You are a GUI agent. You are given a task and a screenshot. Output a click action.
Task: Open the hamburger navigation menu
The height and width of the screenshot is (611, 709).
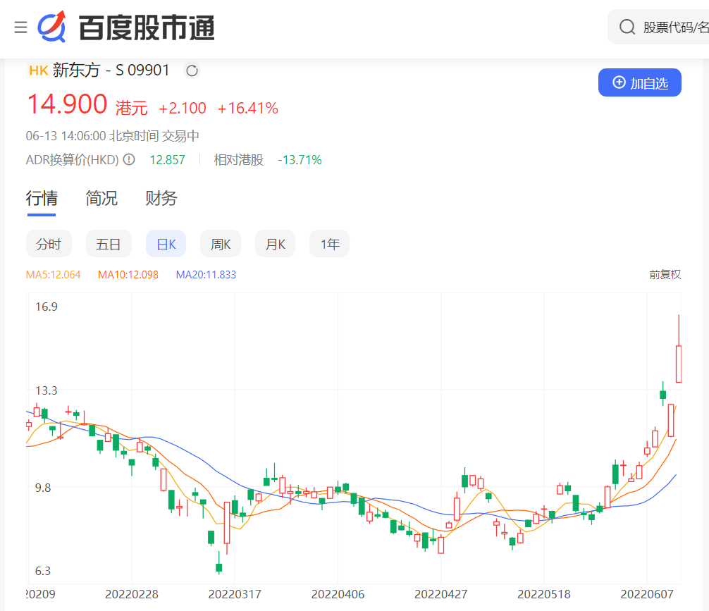point(20,27)
